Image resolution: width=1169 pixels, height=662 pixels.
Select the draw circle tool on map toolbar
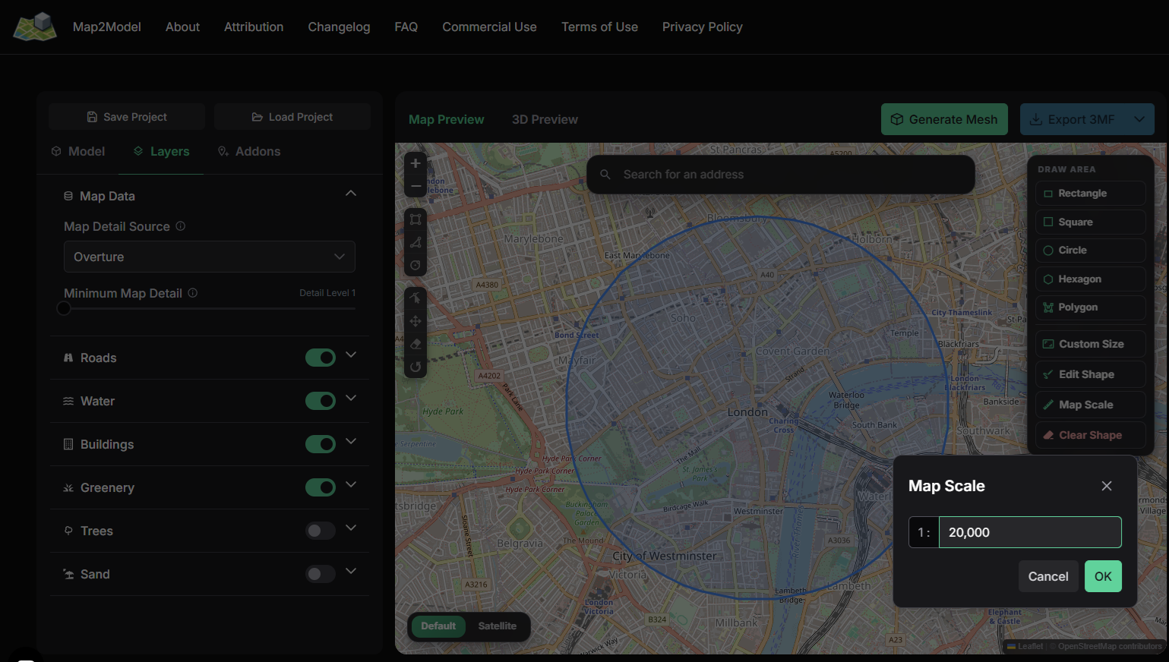tap(415, 266)
